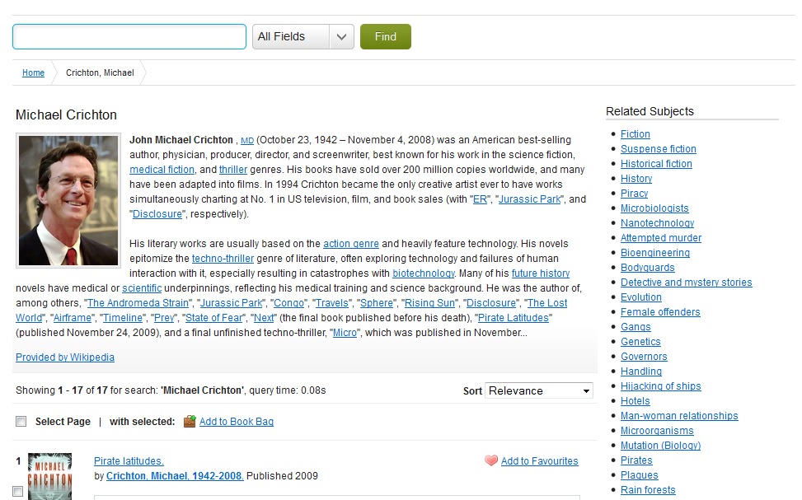
Task: Select the Pirates subject
Action: (x=636, y=460)
